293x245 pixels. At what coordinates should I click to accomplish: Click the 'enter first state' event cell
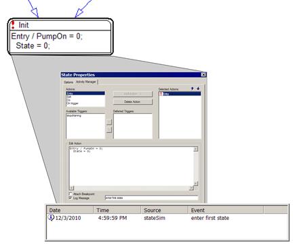point(210,218)
